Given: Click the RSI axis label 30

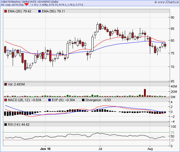Looking at the screenshot, I should click(172, 140).
